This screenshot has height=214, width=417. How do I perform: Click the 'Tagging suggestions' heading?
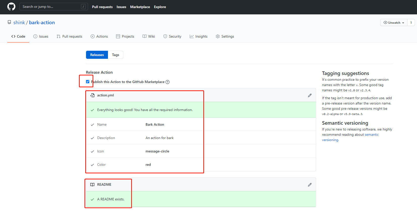345,73
